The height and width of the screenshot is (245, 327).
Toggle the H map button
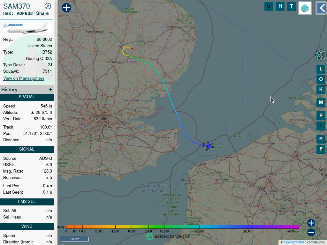point(280,6)
